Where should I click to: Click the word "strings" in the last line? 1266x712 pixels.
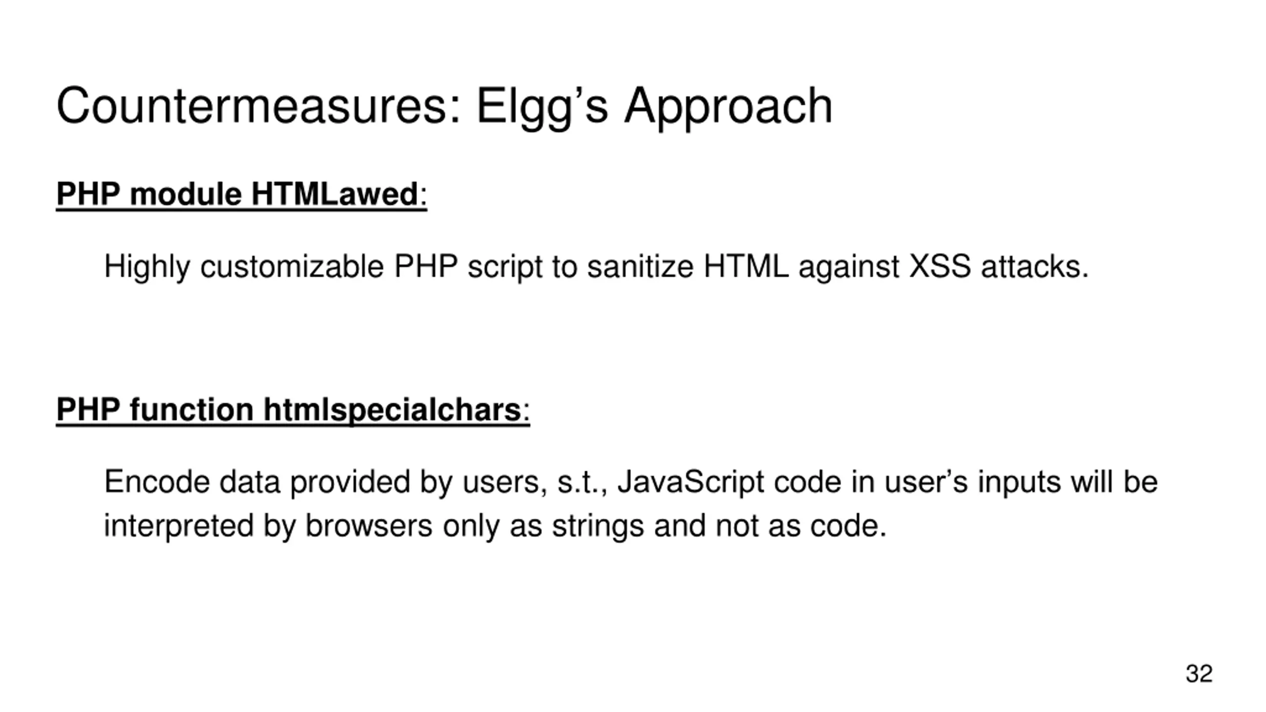pos(597,525)
